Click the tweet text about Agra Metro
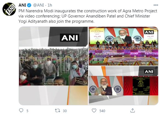The height and width of the screenshot is (114, 159). pos(88,16)
